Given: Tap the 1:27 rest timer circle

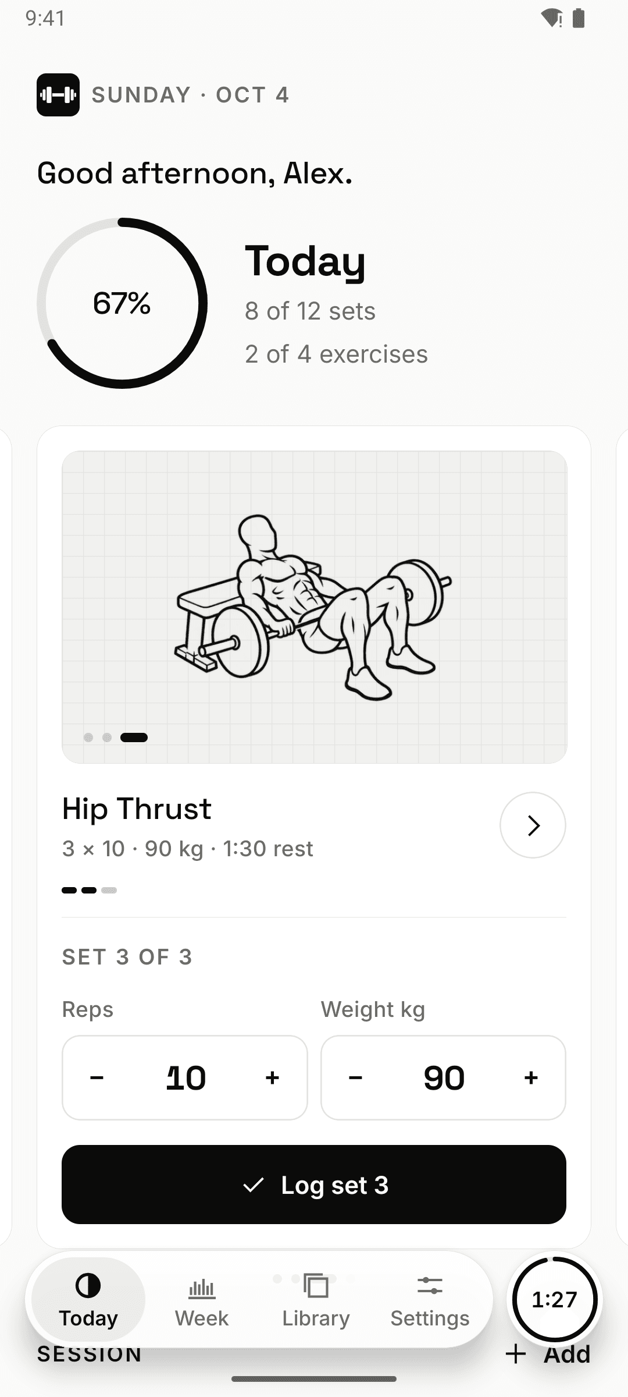Looking at the screenshot, I should point(554,1300).
